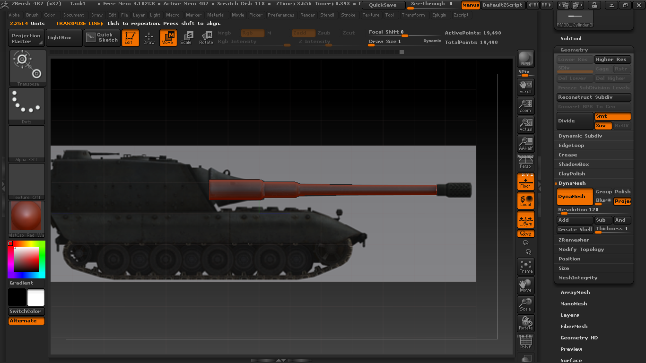The width and height of the screenshot is (646, 363).
Task: Open the Brush menu
Action: point(32,15)
